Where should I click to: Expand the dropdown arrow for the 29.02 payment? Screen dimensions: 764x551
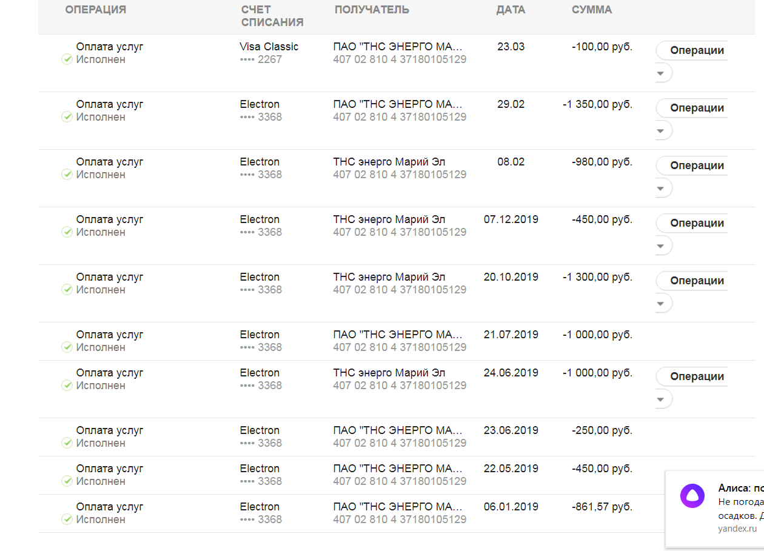click(662, 132)
